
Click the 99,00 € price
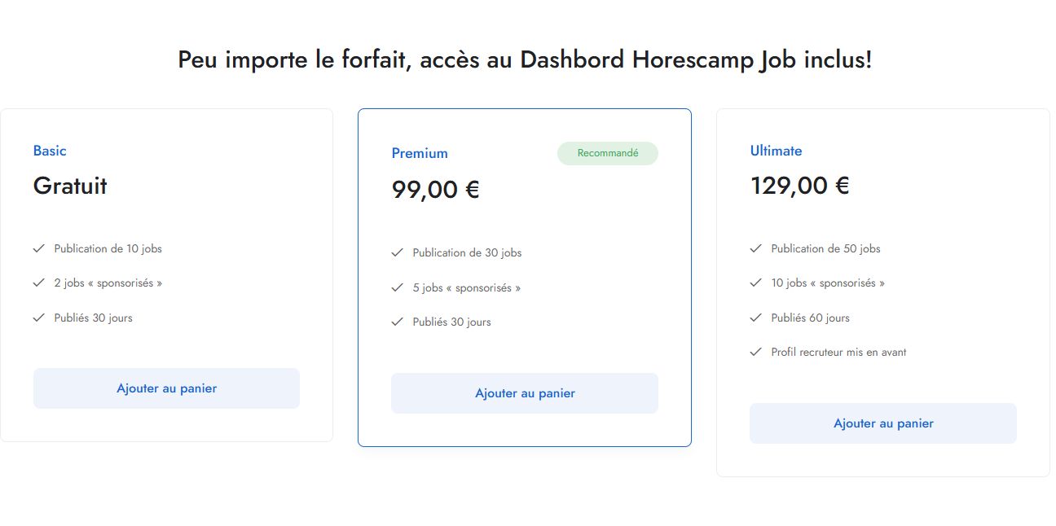(435, 190)
